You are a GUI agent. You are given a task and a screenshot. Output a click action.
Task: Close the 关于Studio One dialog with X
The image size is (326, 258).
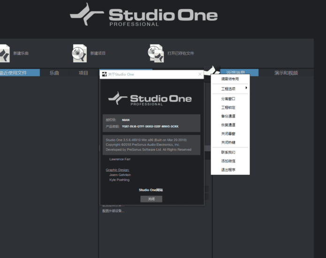coord(200,74)
